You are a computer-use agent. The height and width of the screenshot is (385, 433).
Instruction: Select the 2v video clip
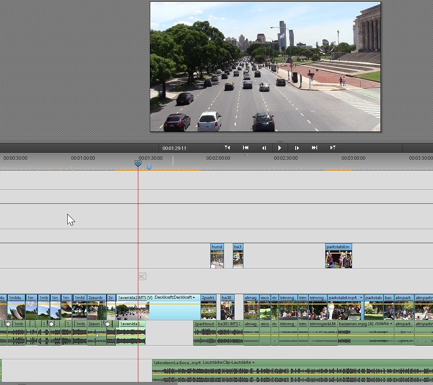111,307
